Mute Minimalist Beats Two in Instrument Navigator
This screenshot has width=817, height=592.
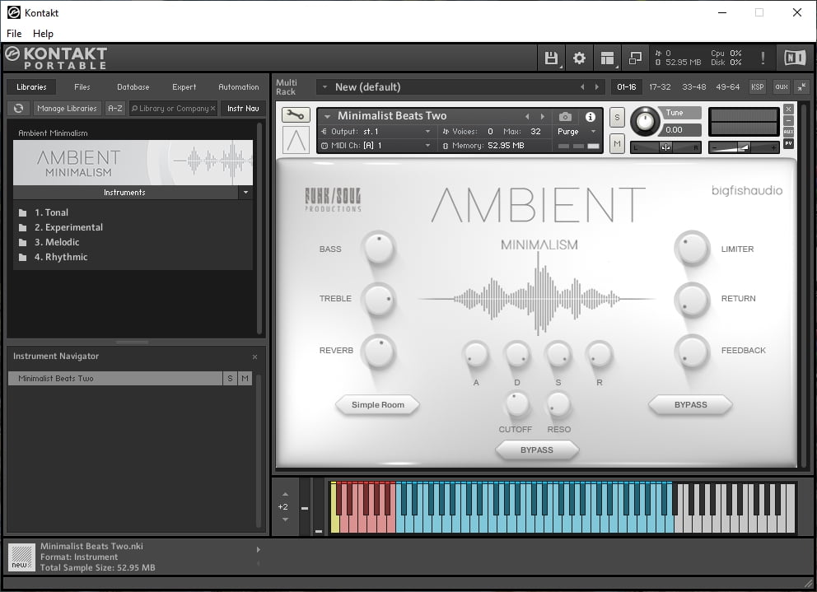coord(245,379)
